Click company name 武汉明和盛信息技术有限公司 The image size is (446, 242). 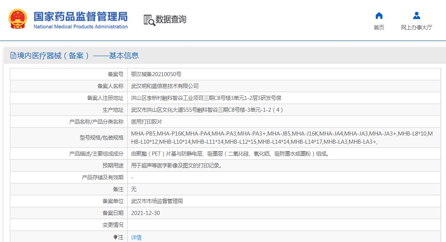pos(165,86)
